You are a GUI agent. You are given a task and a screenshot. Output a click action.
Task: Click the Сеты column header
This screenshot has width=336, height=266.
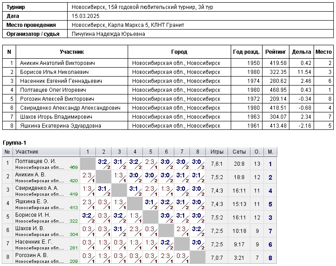click(x=239, y=152)
